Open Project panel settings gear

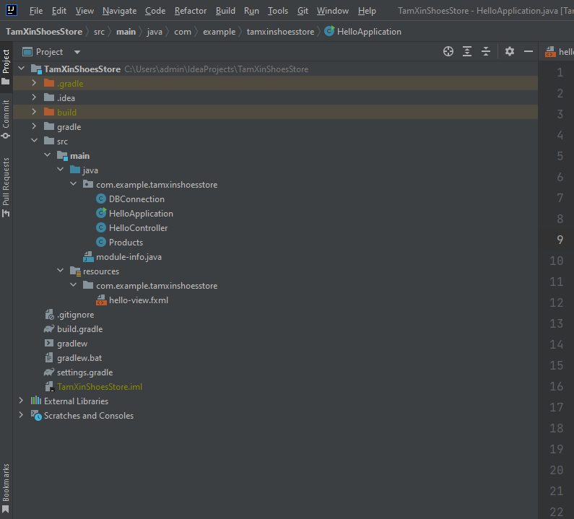point(510,51)
